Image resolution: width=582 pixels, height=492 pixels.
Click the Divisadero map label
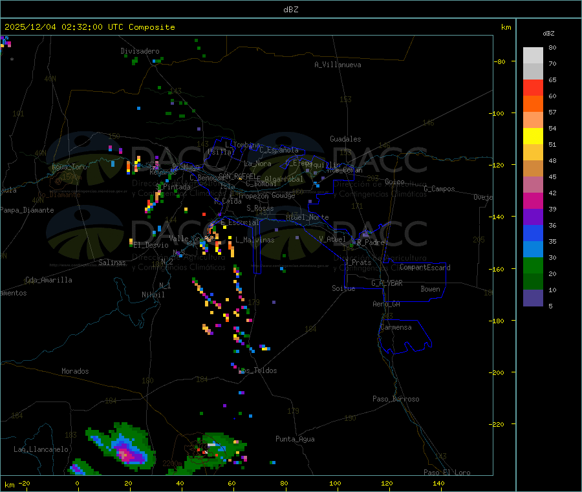coord(140,51)
